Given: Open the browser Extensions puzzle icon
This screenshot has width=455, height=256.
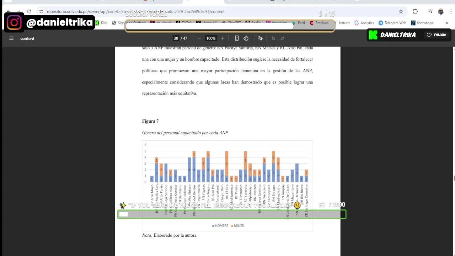Looking at the screenshot, I should 415,11.
